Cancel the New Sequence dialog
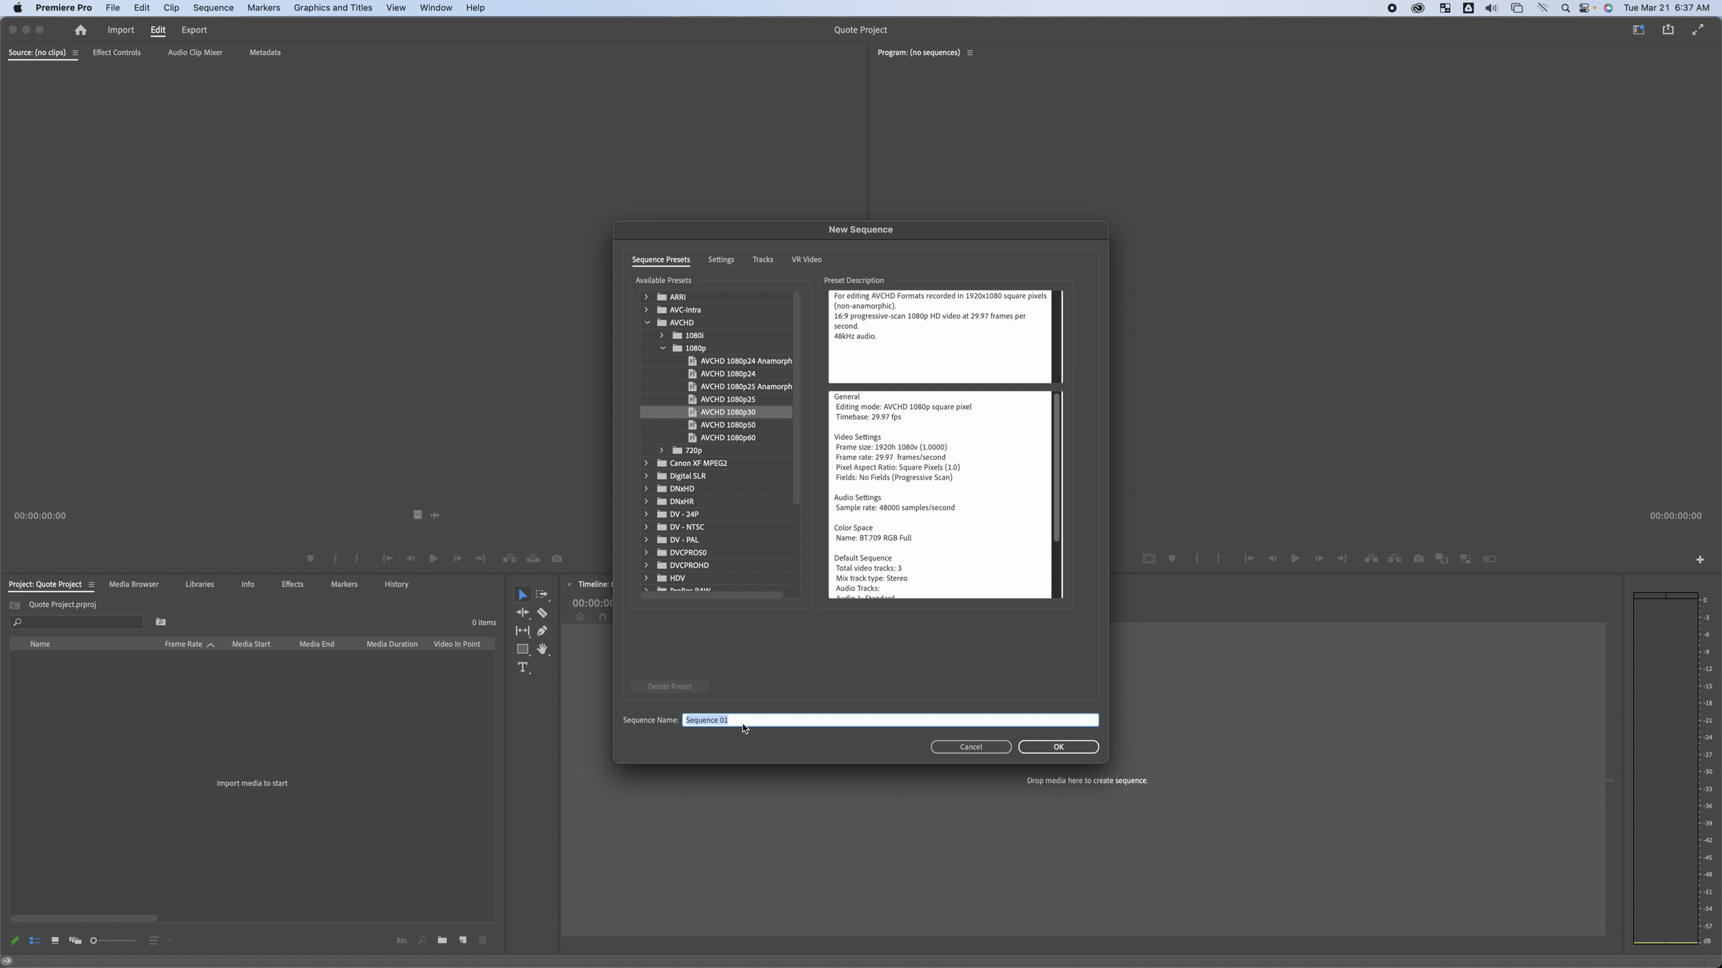 [971, 747]
